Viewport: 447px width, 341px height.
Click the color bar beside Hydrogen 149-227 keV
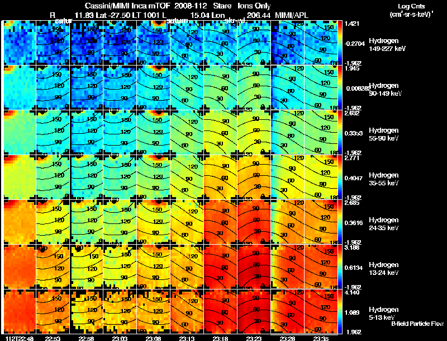pyautogui.click(x=340, y=43)
